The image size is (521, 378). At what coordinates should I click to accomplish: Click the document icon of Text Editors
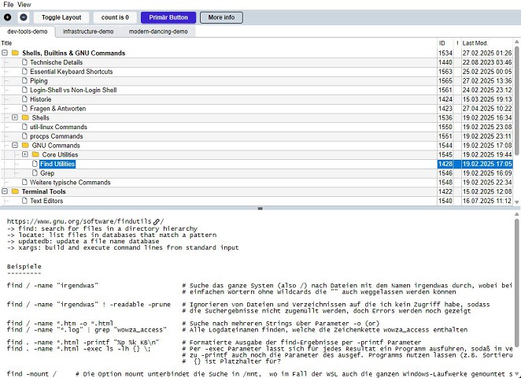(x=24, y=201)
